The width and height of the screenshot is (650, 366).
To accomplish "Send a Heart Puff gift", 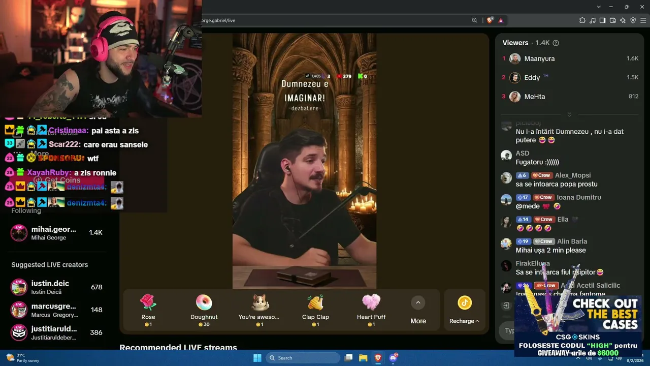I will tap(371, 310).
